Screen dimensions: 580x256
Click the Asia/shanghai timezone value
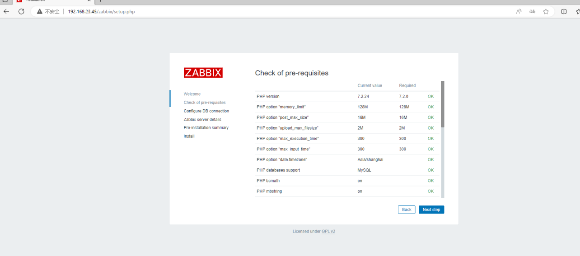[x=370, y=159]
